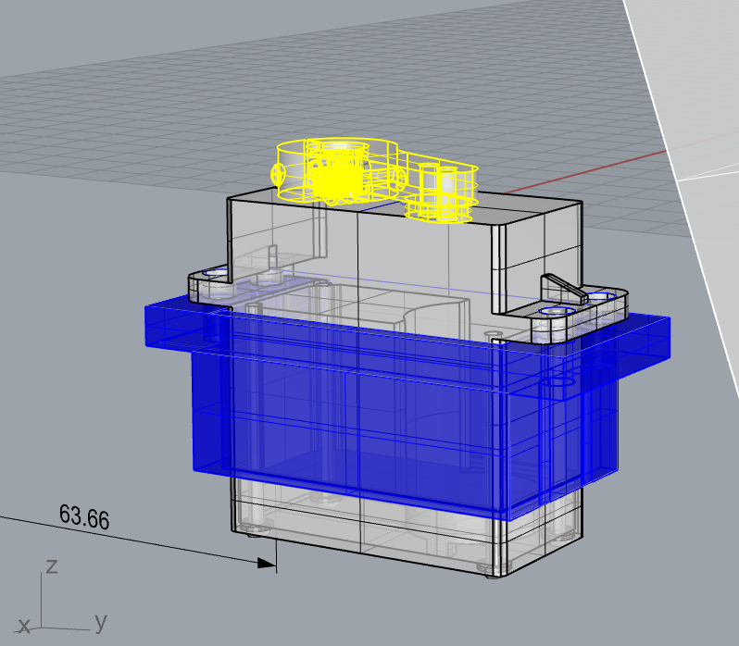739x646 pixels.
Task: Click the X label of axis icon
Action: coord(24,627)
